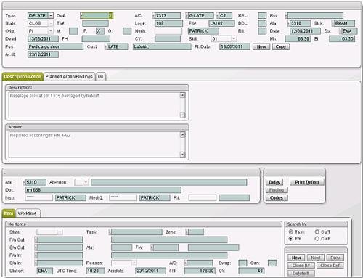Click the New button beside Fl. Date
The height and width of the screenshot is (278, 363).
[261, 46]
